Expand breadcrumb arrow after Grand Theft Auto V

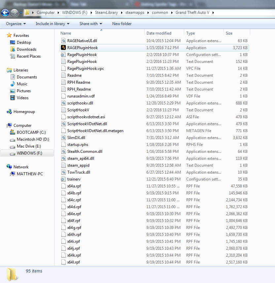click(213, 13)
